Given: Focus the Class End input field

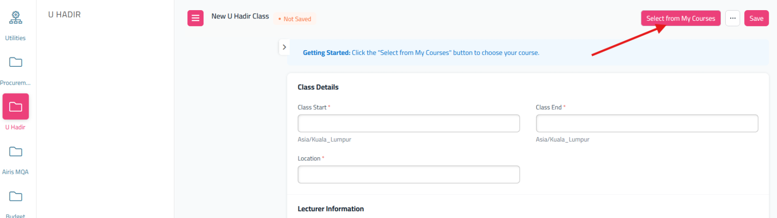Looking at the screenshot, I should point(647,124).
